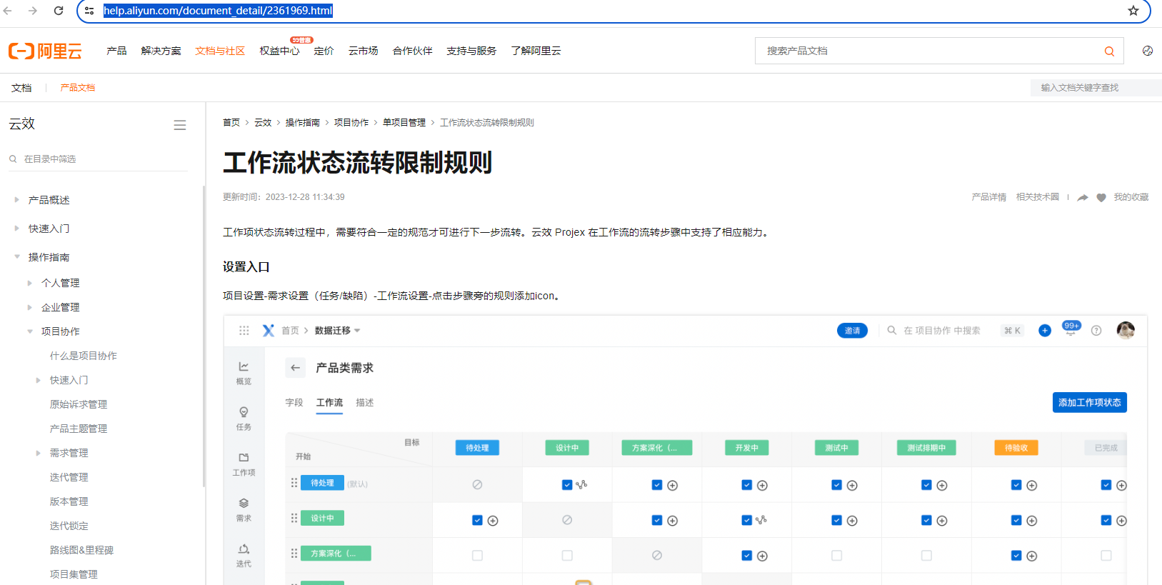Switch to 字段 tab
1162x585 pixels.
coord(294,403)
